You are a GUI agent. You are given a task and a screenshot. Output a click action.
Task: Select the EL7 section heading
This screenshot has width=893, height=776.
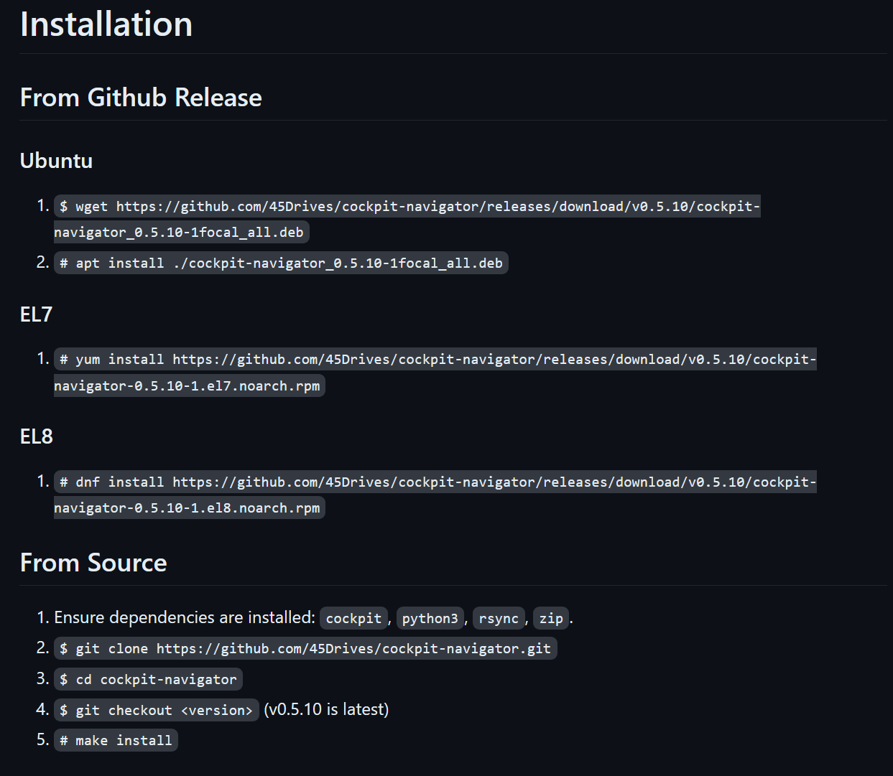coord(36,314)
